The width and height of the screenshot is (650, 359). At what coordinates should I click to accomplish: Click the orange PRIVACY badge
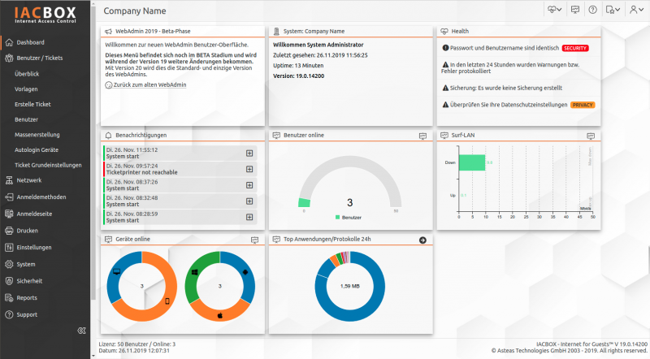[x=582, y=105]
